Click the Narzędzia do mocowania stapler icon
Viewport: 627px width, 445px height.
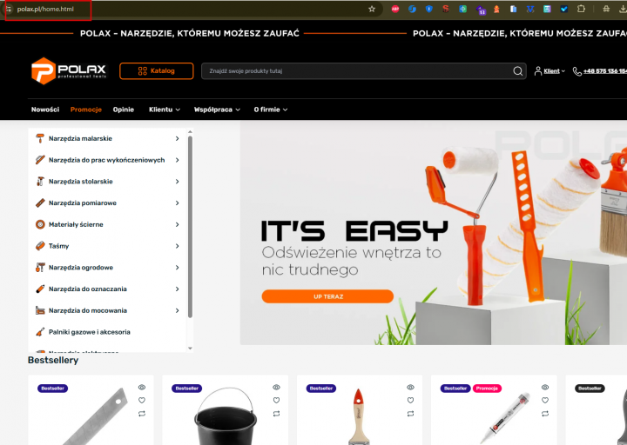[x=40, y=310]
